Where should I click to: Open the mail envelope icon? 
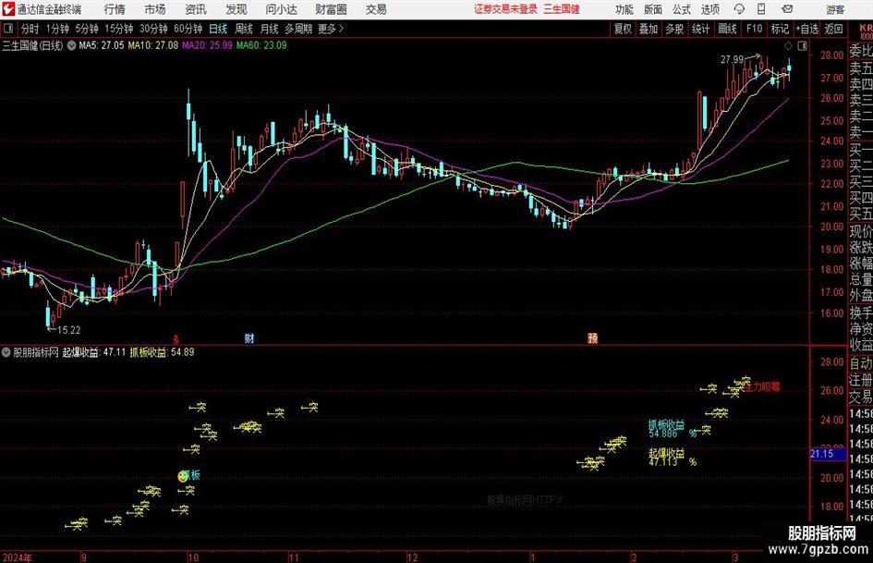pos(787,9)
